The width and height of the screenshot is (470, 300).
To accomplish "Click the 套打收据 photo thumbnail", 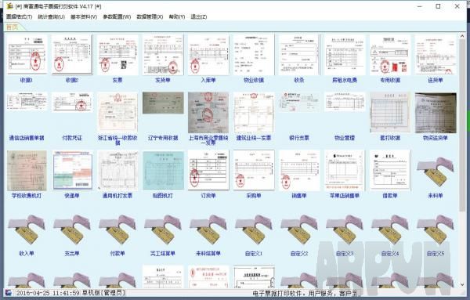I will pyautogui.click(x=390, y=112).
